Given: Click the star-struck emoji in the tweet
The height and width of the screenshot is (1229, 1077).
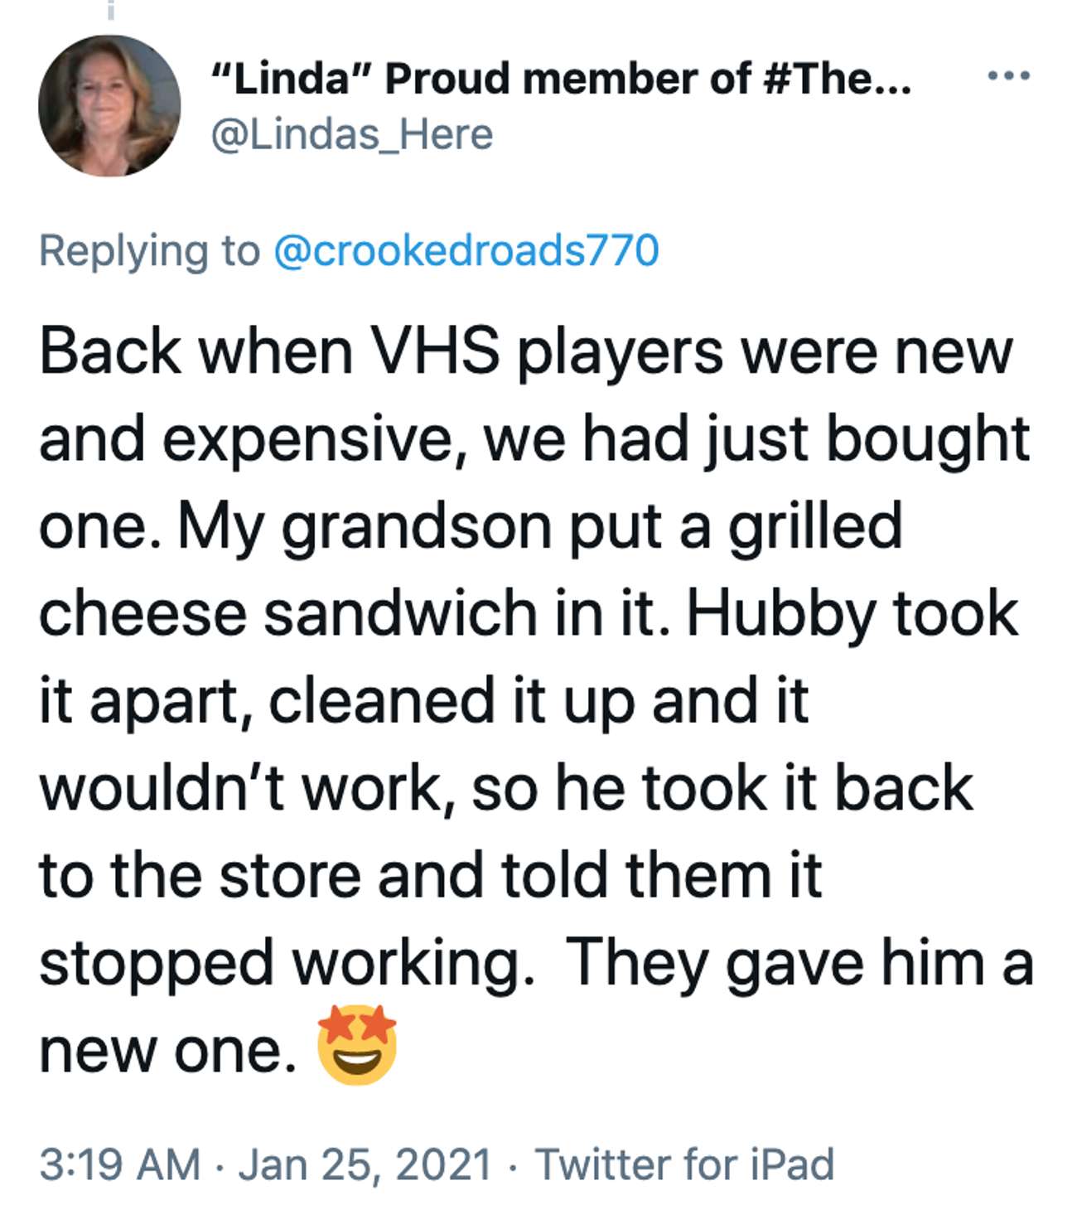Looking at the screenshot, I should click(358, 1046).
